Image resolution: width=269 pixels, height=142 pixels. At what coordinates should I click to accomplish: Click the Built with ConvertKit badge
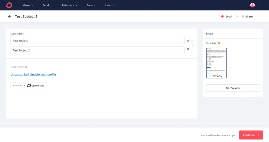pyautogui.click(x=28, y=85)
